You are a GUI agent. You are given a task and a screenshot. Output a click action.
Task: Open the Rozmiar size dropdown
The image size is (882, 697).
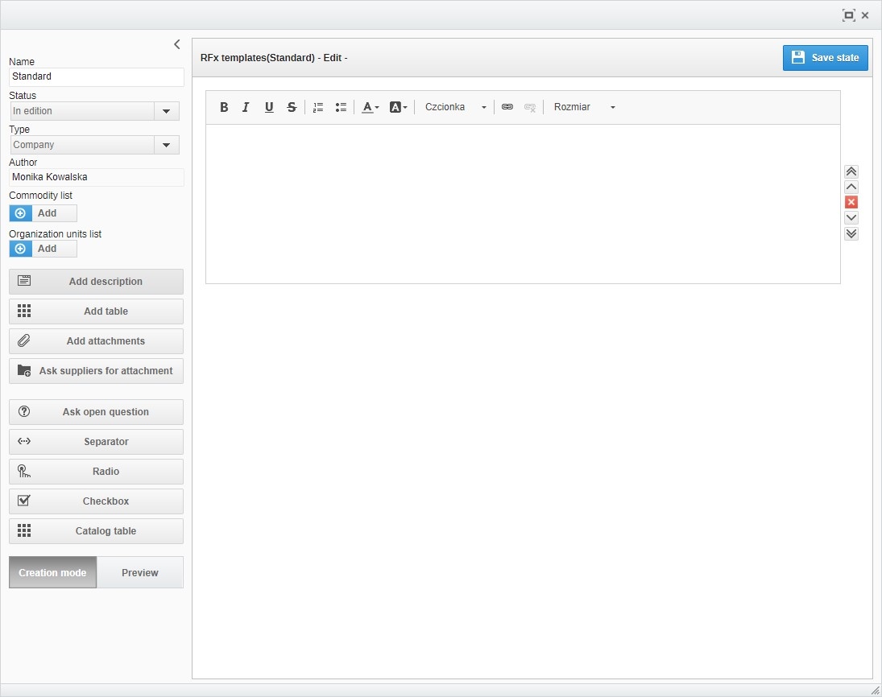pos(584,107)
